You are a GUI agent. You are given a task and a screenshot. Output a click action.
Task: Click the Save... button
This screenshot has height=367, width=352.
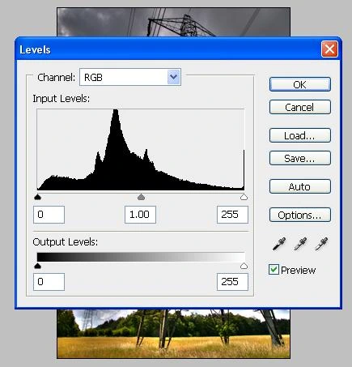coord(300,158)
